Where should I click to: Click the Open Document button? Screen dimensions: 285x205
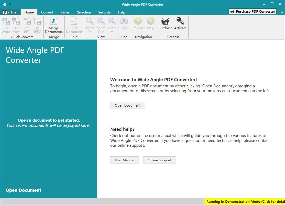pyautogui.click(x=127, y=105)
